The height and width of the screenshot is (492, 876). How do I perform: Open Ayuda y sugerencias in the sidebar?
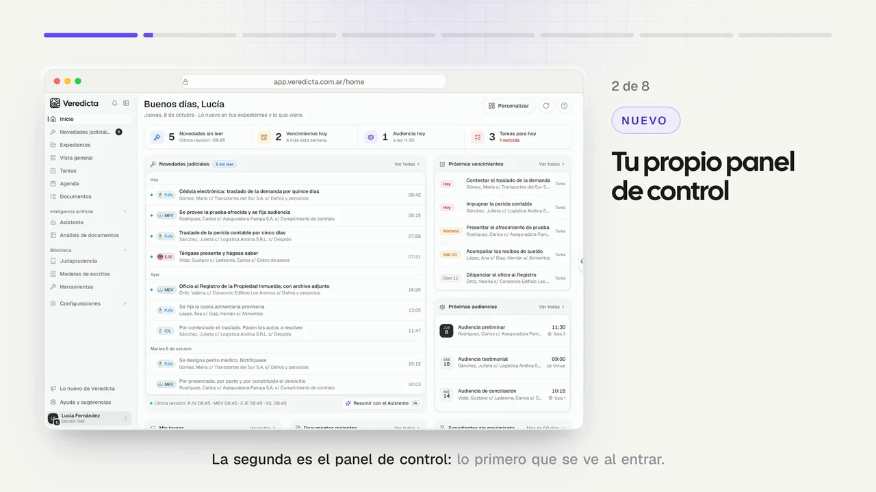tap(88, 402)
